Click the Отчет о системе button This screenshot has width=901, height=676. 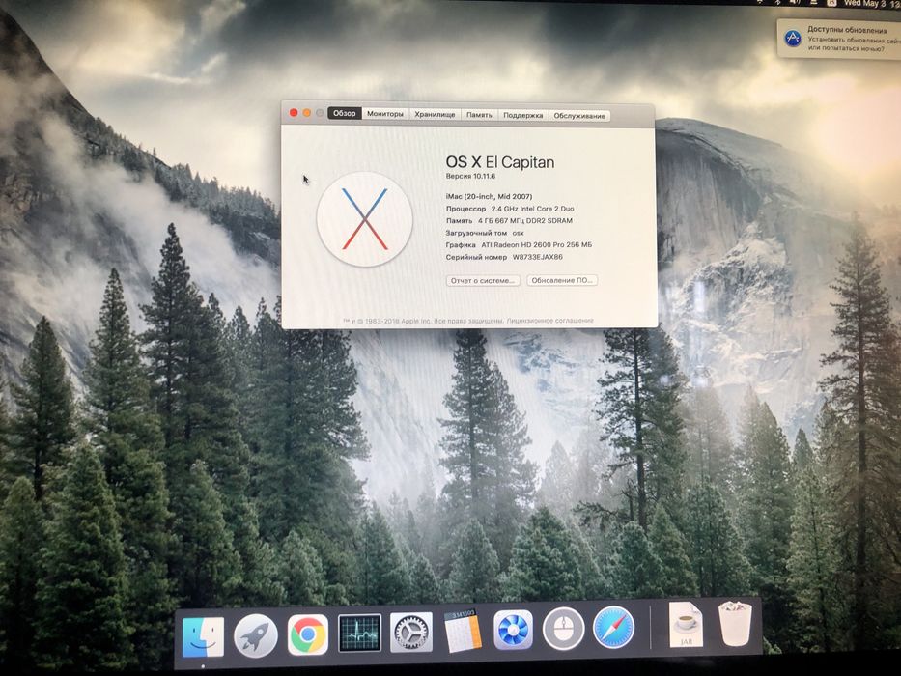(x=483, y=280)
